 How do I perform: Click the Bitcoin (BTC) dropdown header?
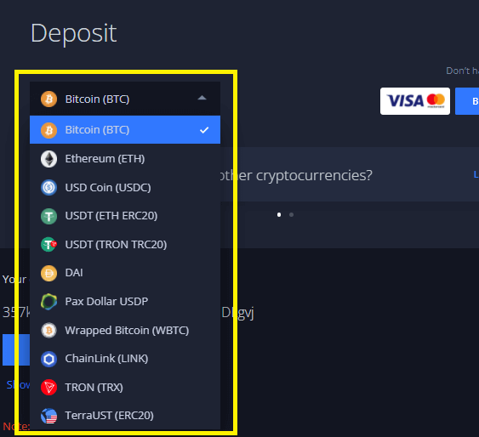(125, 99)
